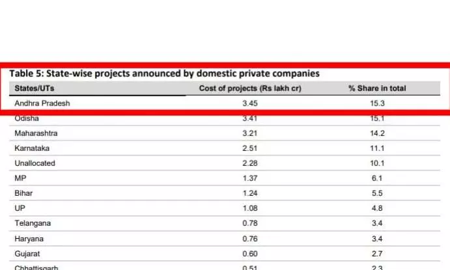Click the Karnataka row label

[x=32, y=148]
